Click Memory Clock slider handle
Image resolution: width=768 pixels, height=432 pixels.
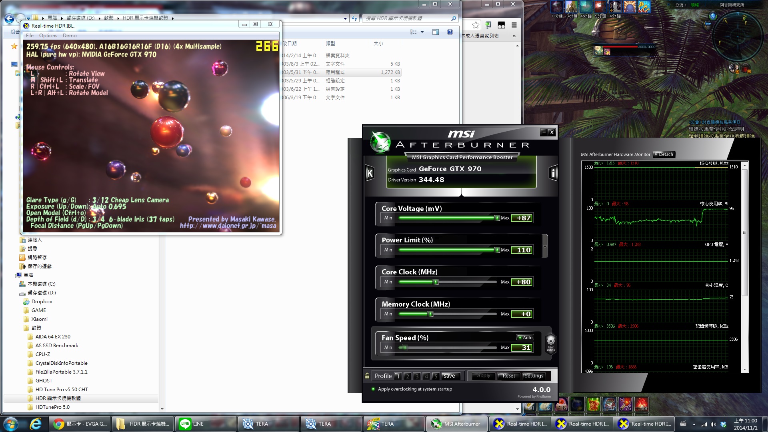(x=431, y=314)
